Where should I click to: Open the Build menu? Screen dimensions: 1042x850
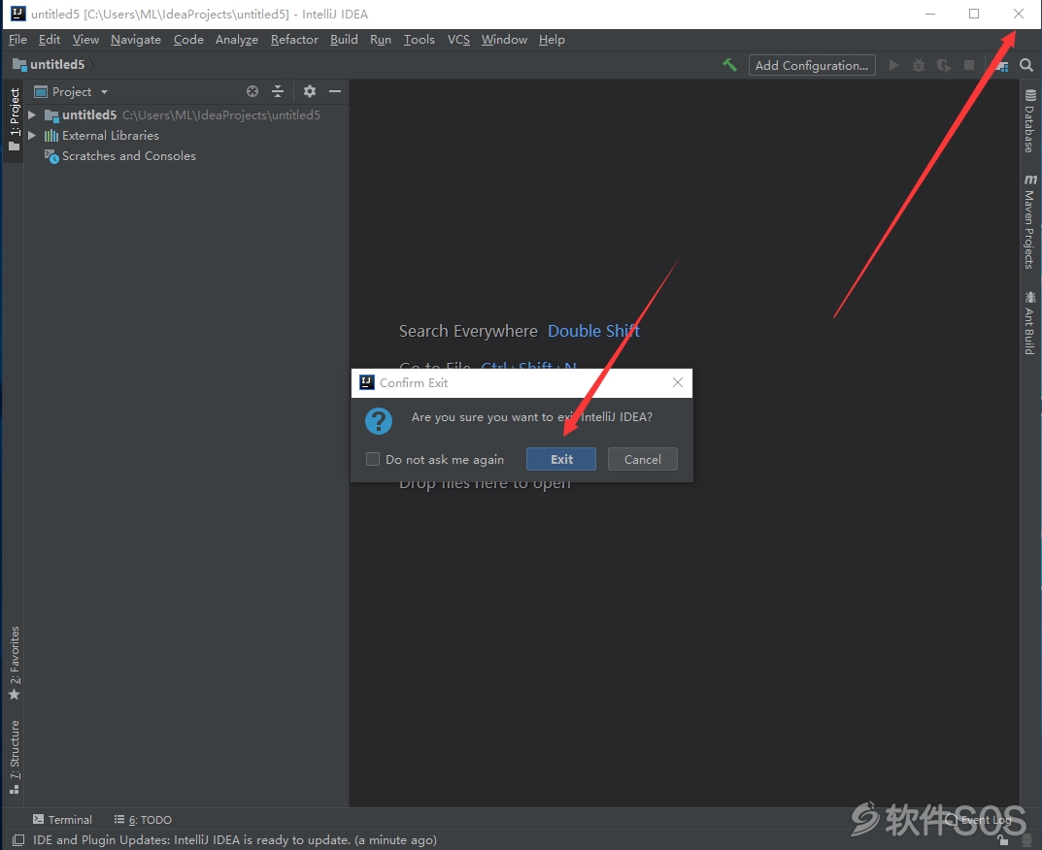(344, 40)
